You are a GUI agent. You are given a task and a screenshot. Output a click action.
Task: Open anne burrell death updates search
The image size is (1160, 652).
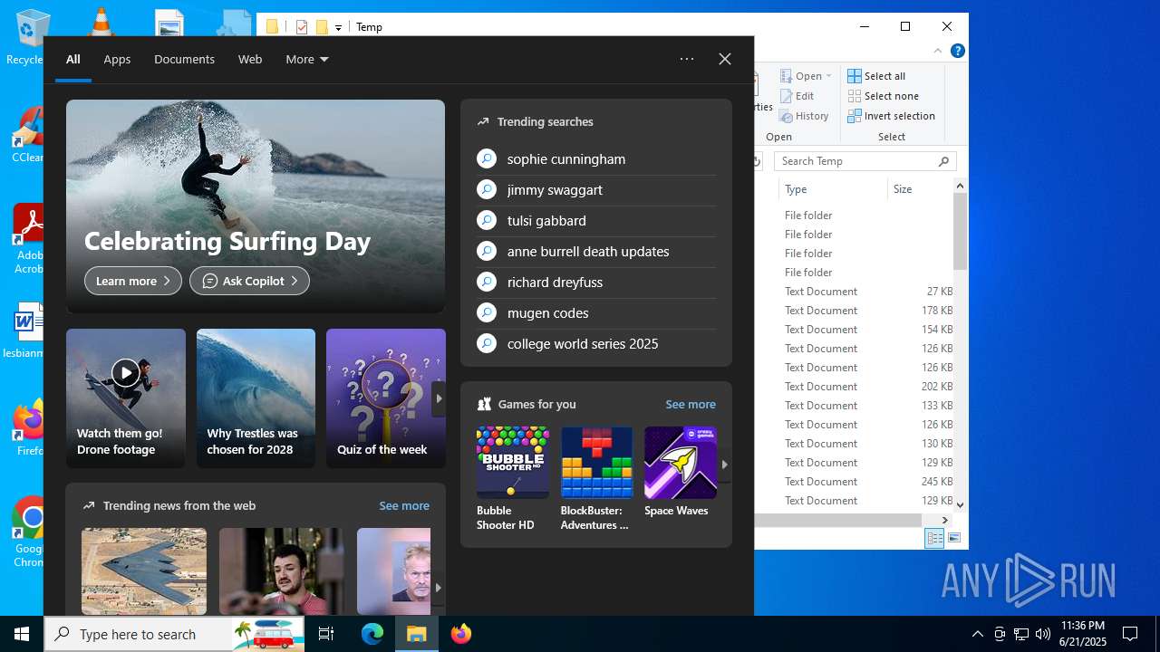[595, 252]
